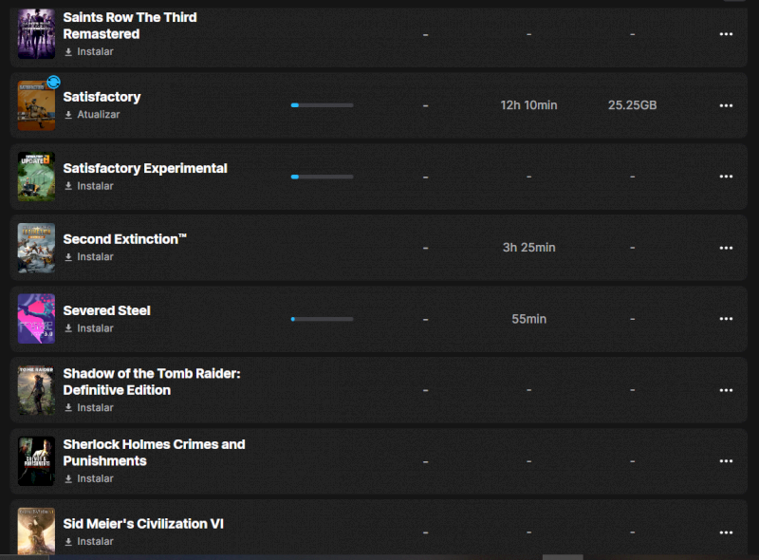The height and width of the screenshot is (560, 759).
Task: Open more options for Satisfactory Experimental
Action: 726,177
